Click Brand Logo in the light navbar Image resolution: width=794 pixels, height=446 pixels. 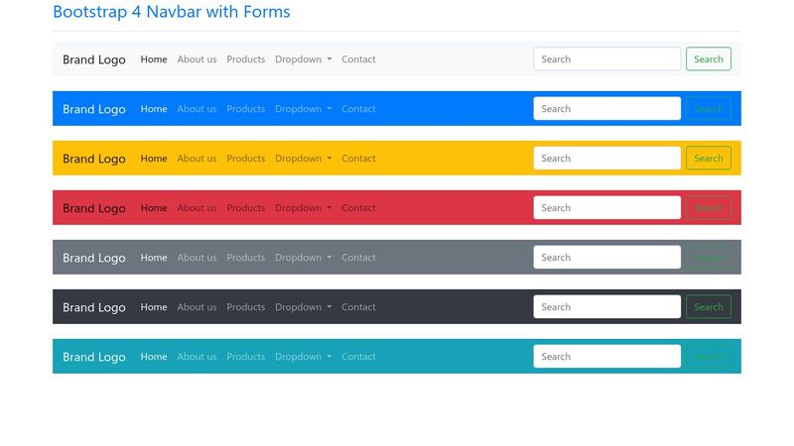94,59
